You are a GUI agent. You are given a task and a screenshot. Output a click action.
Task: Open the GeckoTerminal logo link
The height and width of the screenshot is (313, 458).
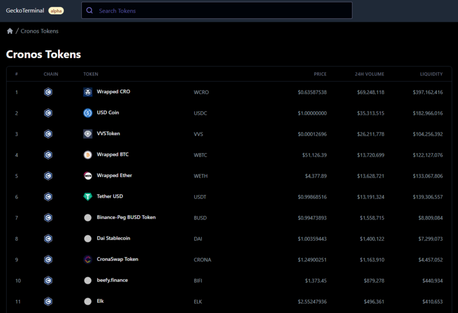[x=25, y=10]
